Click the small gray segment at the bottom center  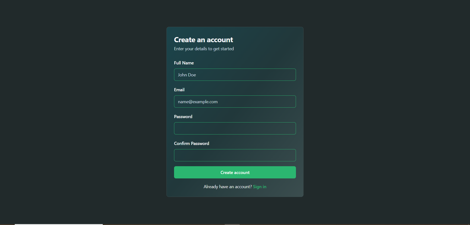[232, 224]
